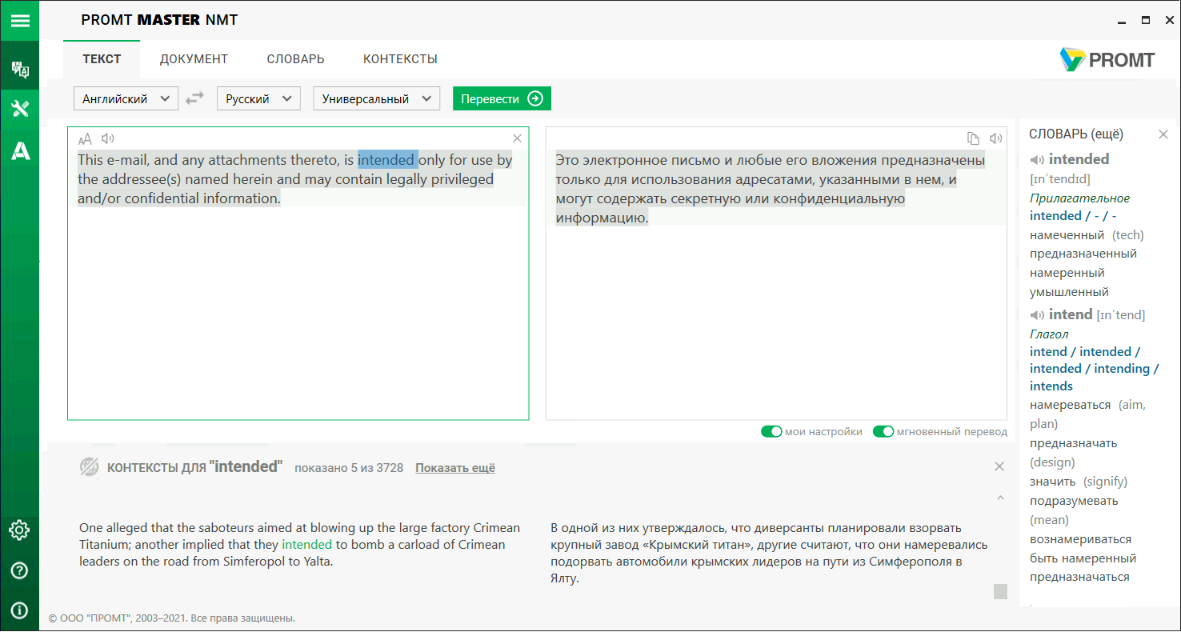Open the "Универсальный" profile dropdown
Viewport: 1181px width, 632px height.
376,99
